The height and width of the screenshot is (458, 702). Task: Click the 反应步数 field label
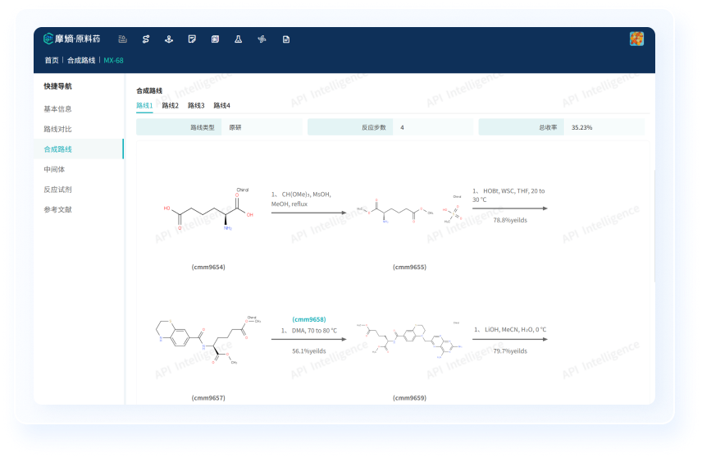(x=373, y=128)
